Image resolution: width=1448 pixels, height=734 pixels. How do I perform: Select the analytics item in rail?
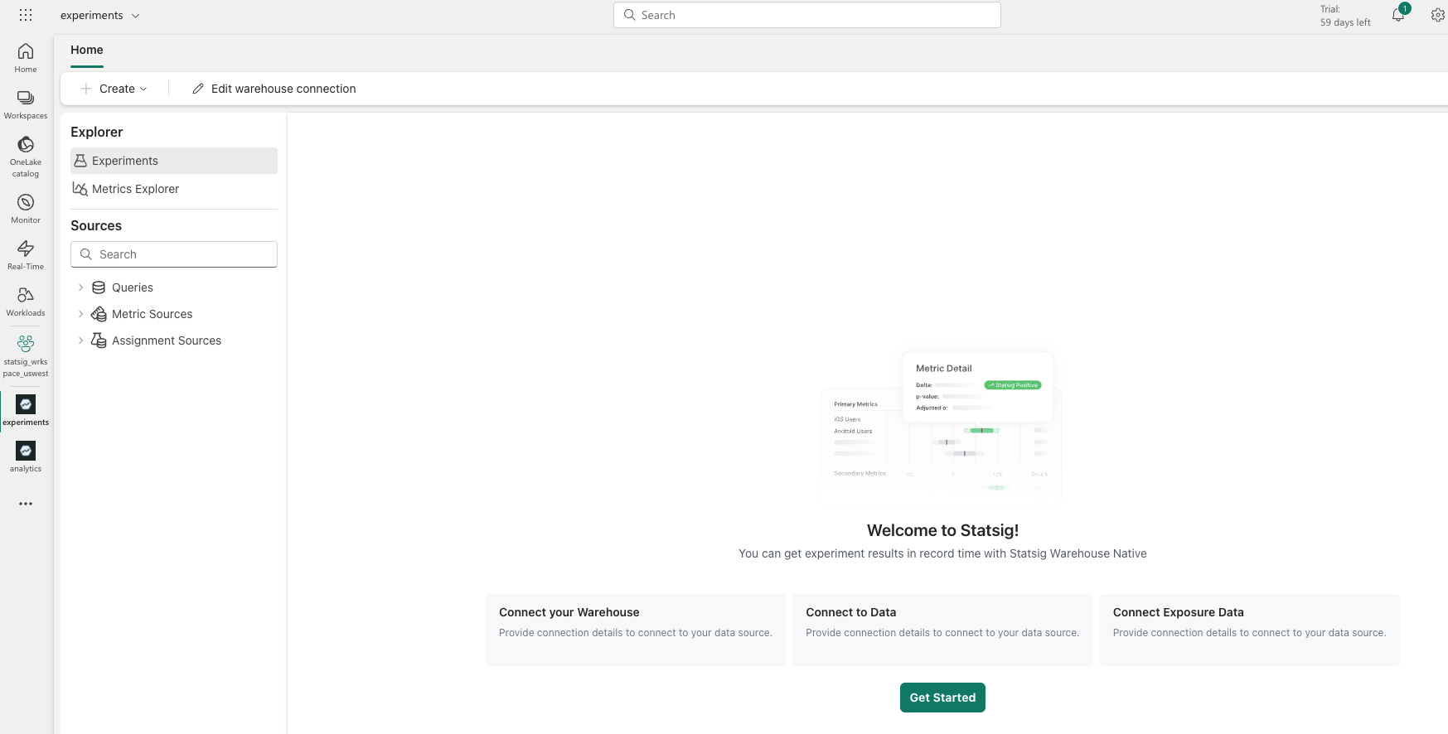point(26,456)
